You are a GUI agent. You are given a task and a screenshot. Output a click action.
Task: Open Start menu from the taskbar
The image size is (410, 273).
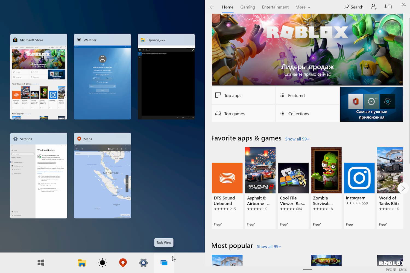[x=41, y=263]
